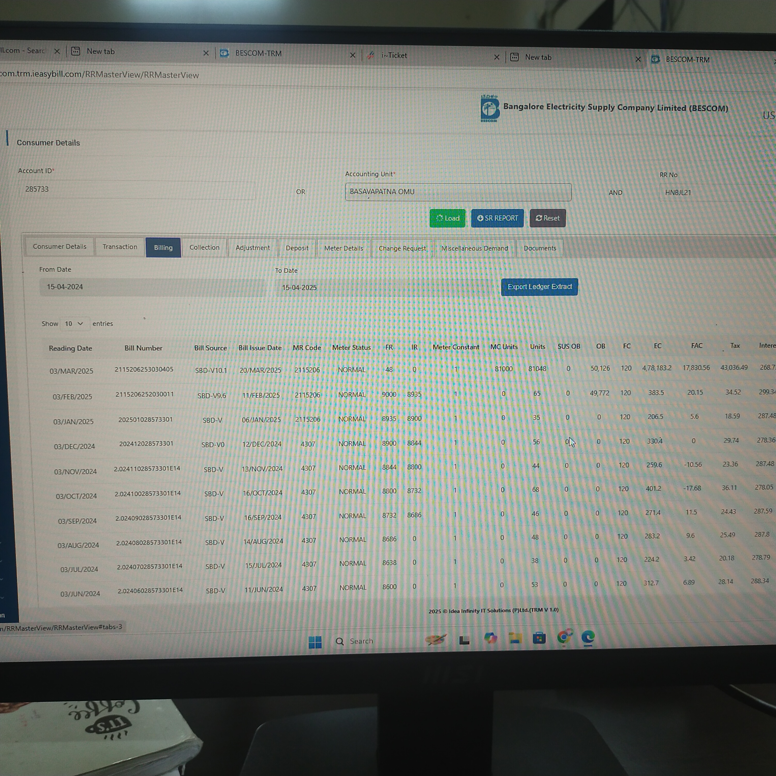
Task: Close the second 'New tab' browser tab
Action: (x=638, y=59)
